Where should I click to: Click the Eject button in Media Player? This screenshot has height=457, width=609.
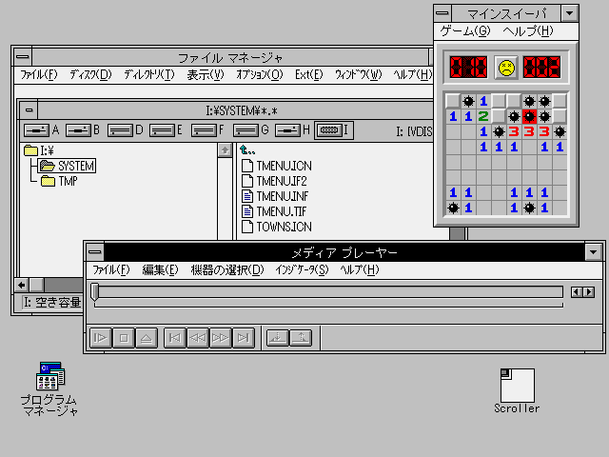coord(147,337)
